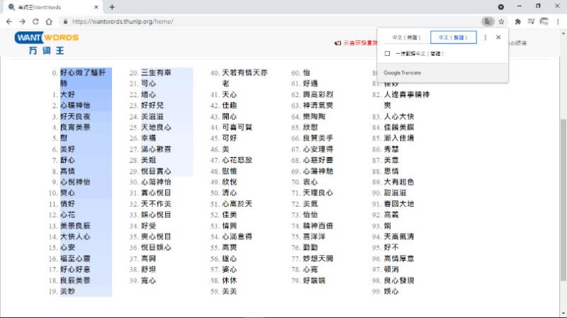Select result 6 美好
The width and height of the screenshot is (567, 318).
coord(67,149)
